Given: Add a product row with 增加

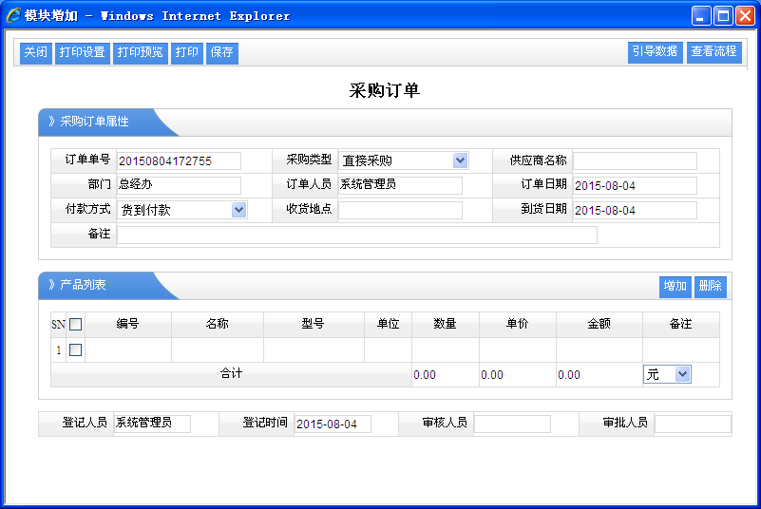Looking at the screenshot, I should click(675, 286).
